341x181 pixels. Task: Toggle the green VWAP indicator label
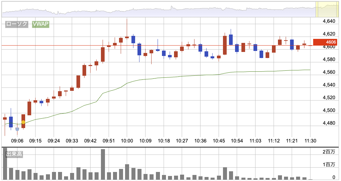(41, 24)
